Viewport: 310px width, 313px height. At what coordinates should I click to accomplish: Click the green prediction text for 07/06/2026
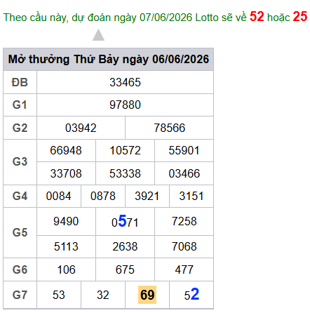(x=125, y=18)
